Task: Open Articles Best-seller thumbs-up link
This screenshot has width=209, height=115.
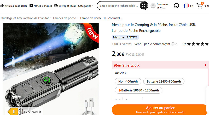Action: coord(14,6)
